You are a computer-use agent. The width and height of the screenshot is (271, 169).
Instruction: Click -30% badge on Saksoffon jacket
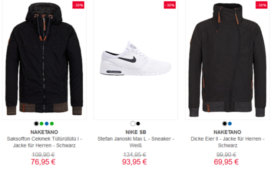click(78, 5)
